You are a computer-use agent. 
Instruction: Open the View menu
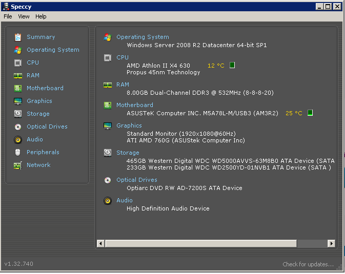24,16
